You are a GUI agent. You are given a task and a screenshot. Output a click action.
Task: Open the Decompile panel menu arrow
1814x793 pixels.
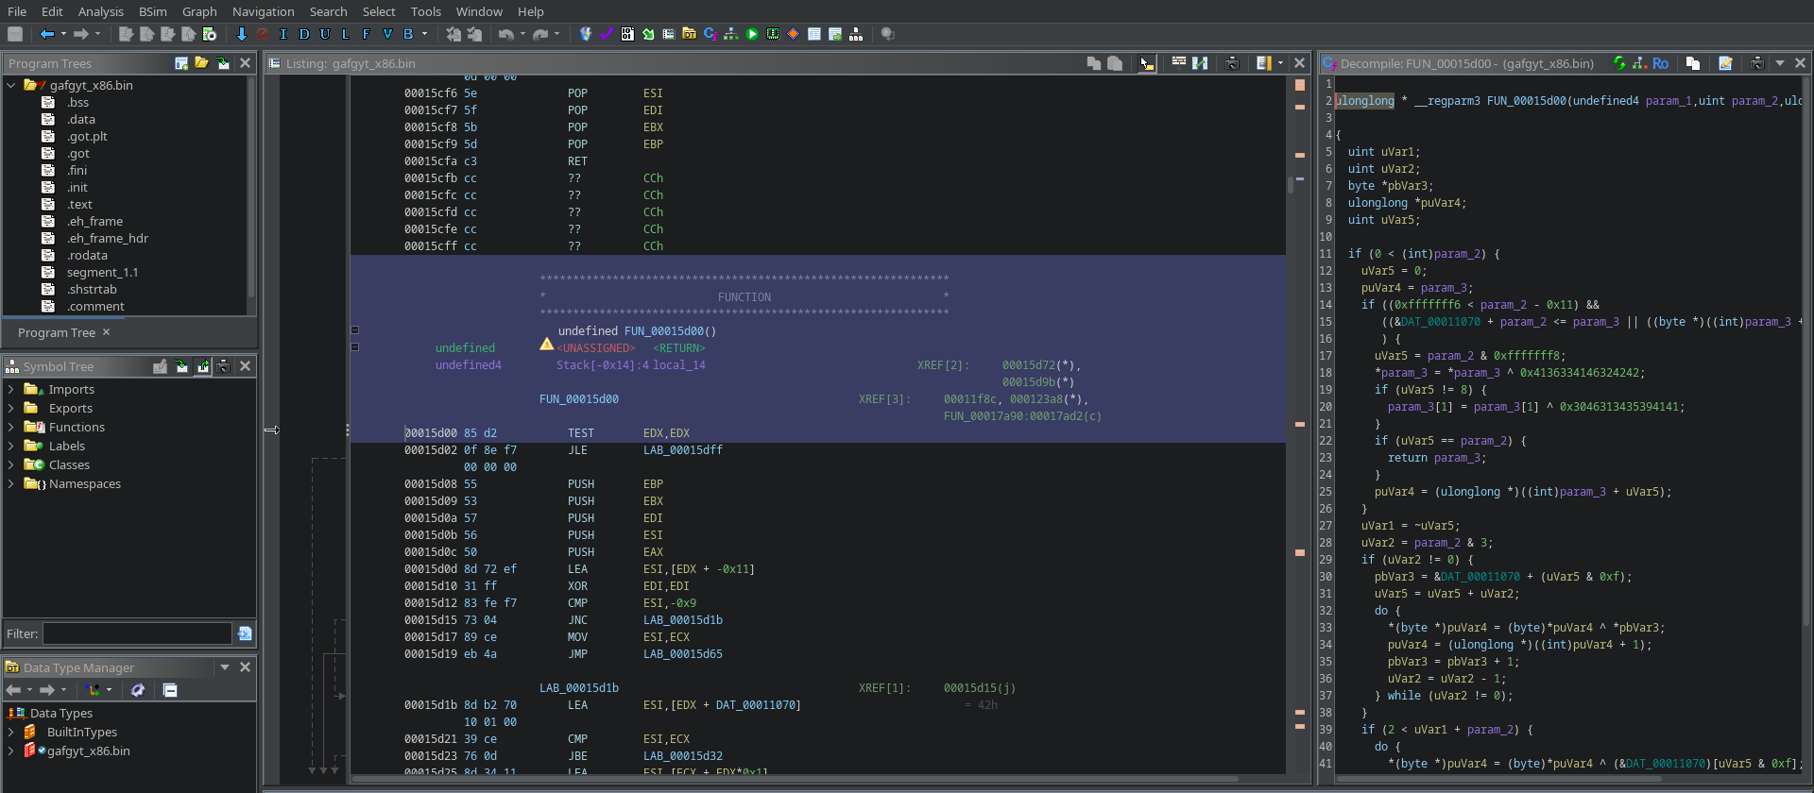coord(1780,63)
